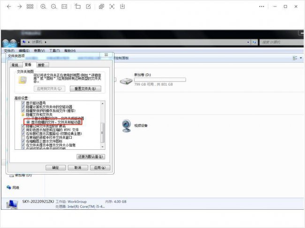Open the 查看(V) menu in Explorer menu bar
The height and width of the screenshot is (228, 305).
[39, 51]
